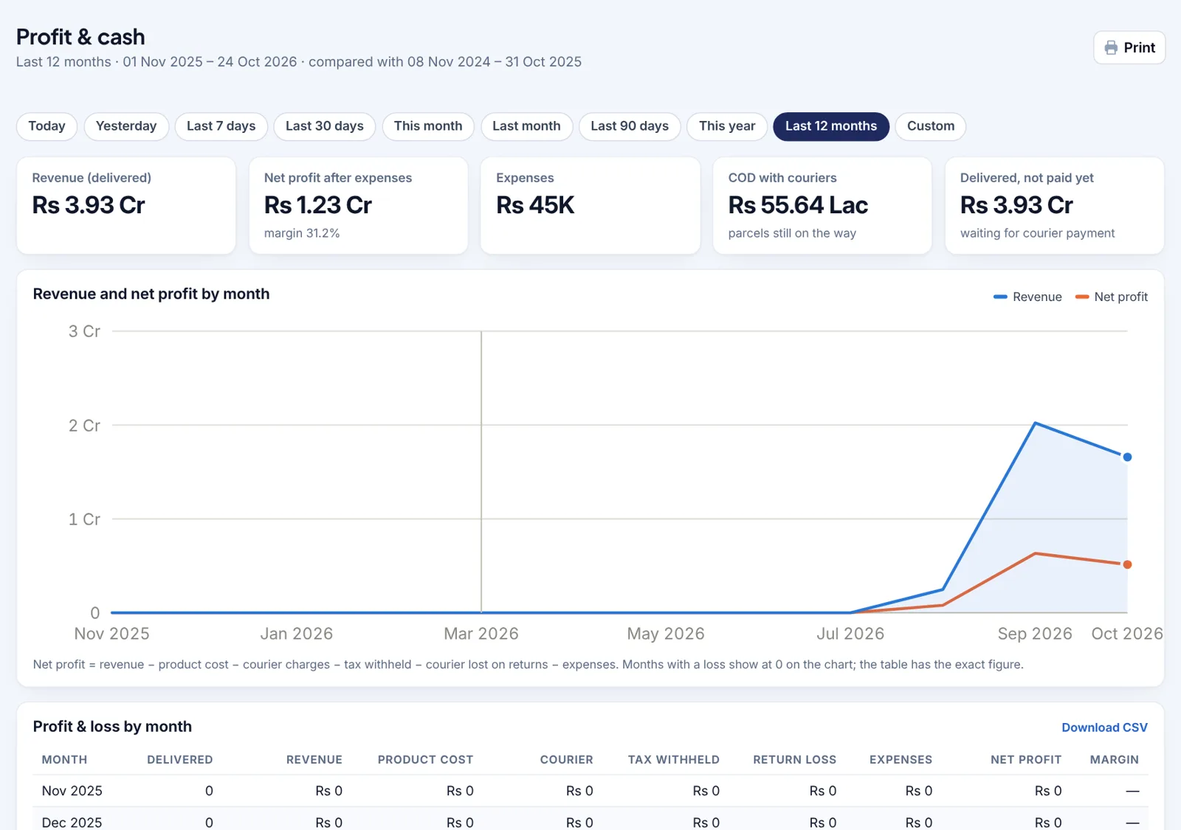Click the Jul 2026 axis label
1181x830 pixels.
(850, 634)
